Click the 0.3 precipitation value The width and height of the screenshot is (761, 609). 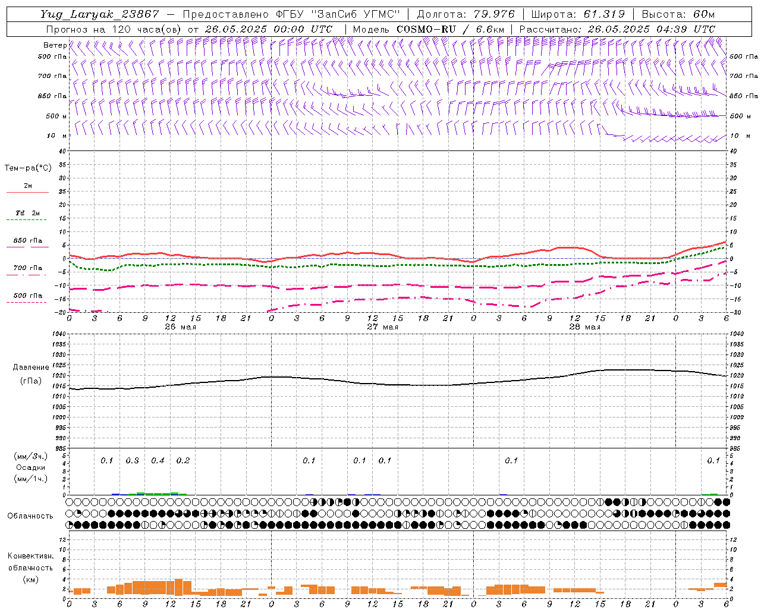(132, 461)
